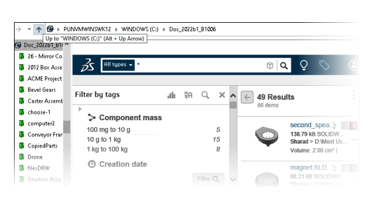This screenshot has height=210, width=374.
Task: Open the tags icon in the top bar
Action: (324, 65)
